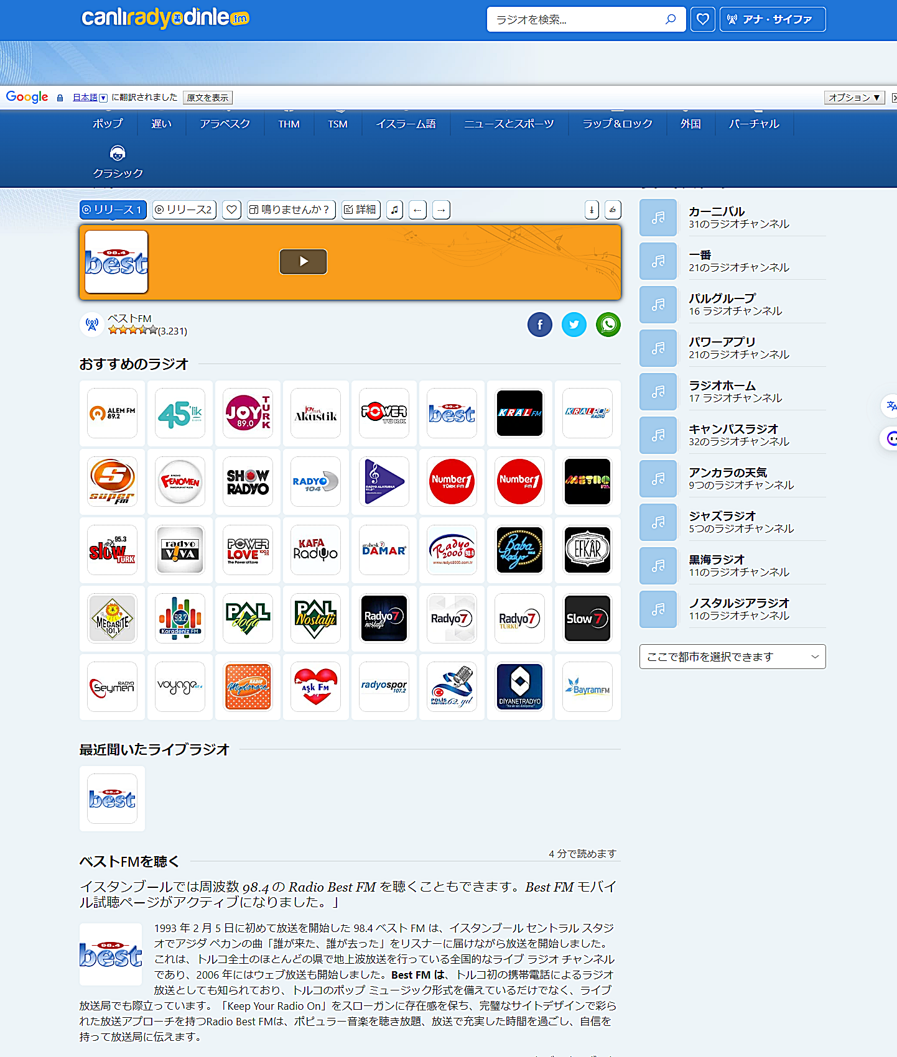897x1057 pixels.
Task: Click the classic category headphone icon
Action: (118, 153)
